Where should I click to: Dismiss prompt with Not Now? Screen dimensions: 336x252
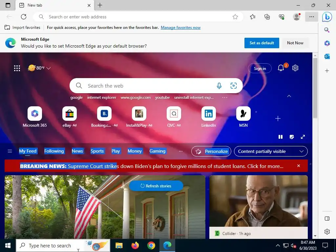pyautogui.click(x=295, y=43)
